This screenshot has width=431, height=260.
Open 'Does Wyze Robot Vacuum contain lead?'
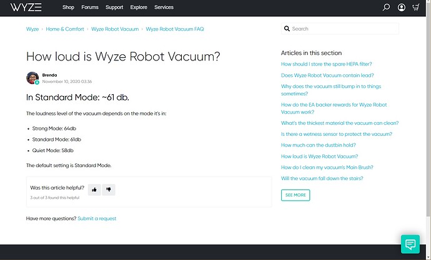point(327,75)
